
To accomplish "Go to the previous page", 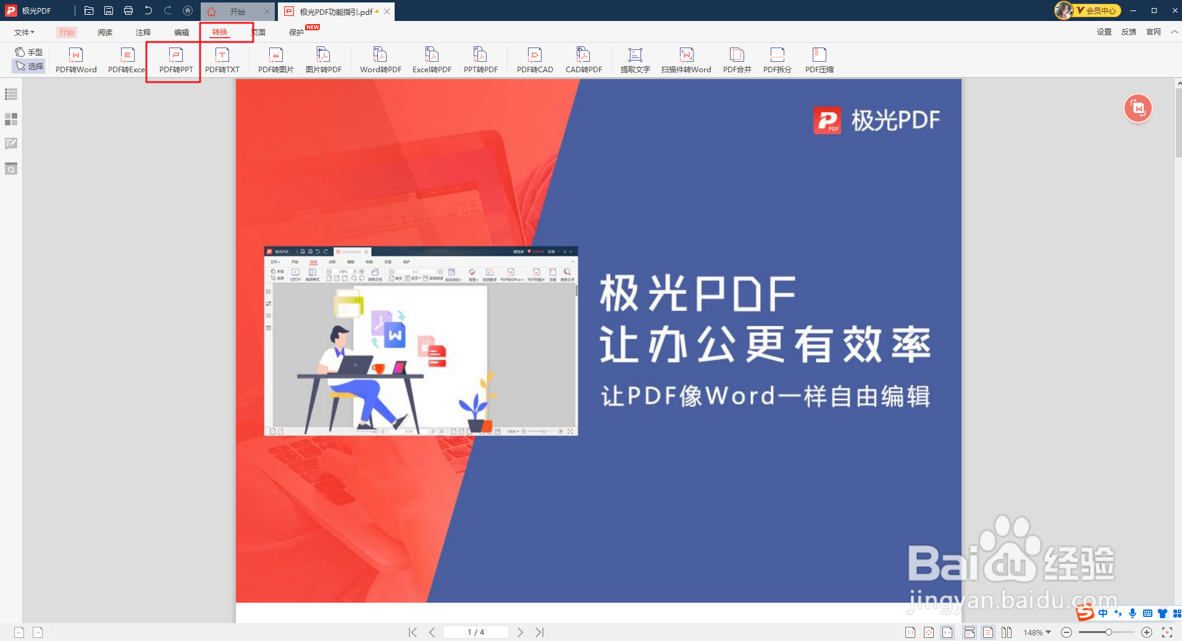I will click(432, 632).
